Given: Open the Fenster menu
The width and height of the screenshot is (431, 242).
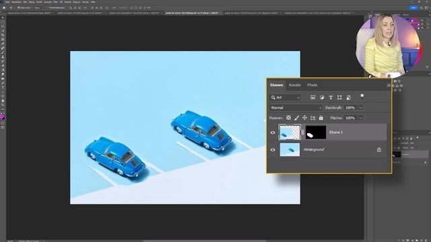Looking at the screenshot, I should tap(86, 2).
